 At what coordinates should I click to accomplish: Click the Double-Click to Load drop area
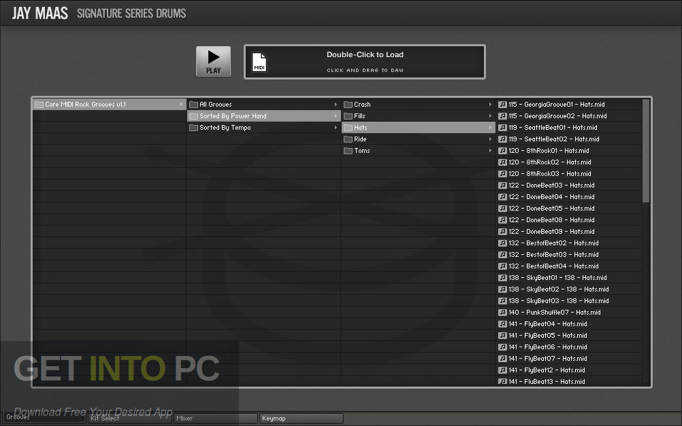(365, 62)
